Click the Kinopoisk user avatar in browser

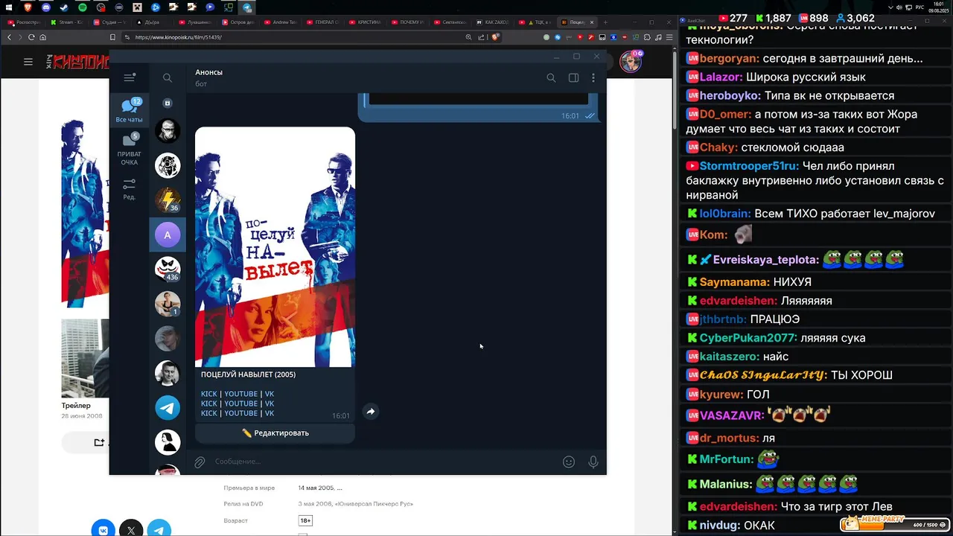click(631, 62)
